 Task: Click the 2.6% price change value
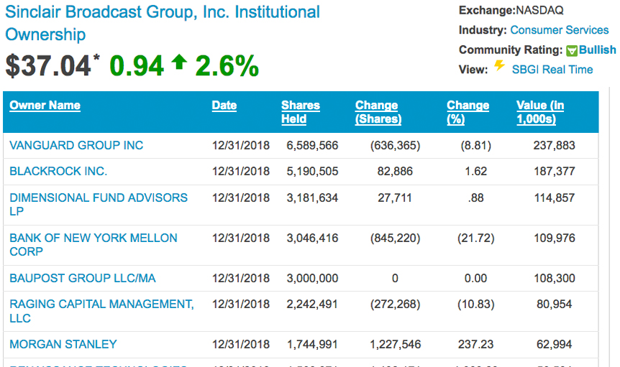click(227, 65)
